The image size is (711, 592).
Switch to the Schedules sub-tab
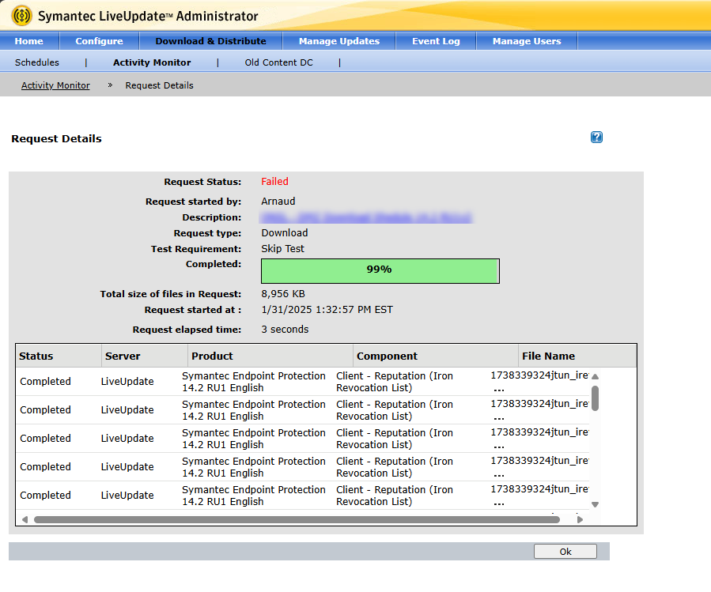[x=36, y=62]
